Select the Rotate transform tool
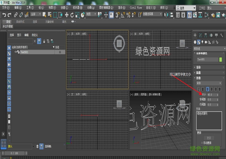 click(72, 15)
